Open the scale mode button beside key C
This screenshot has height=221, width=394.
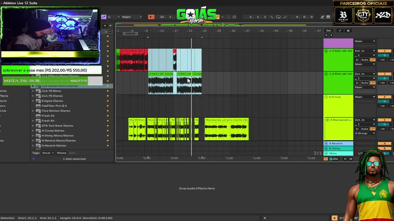tap(104, 17)
